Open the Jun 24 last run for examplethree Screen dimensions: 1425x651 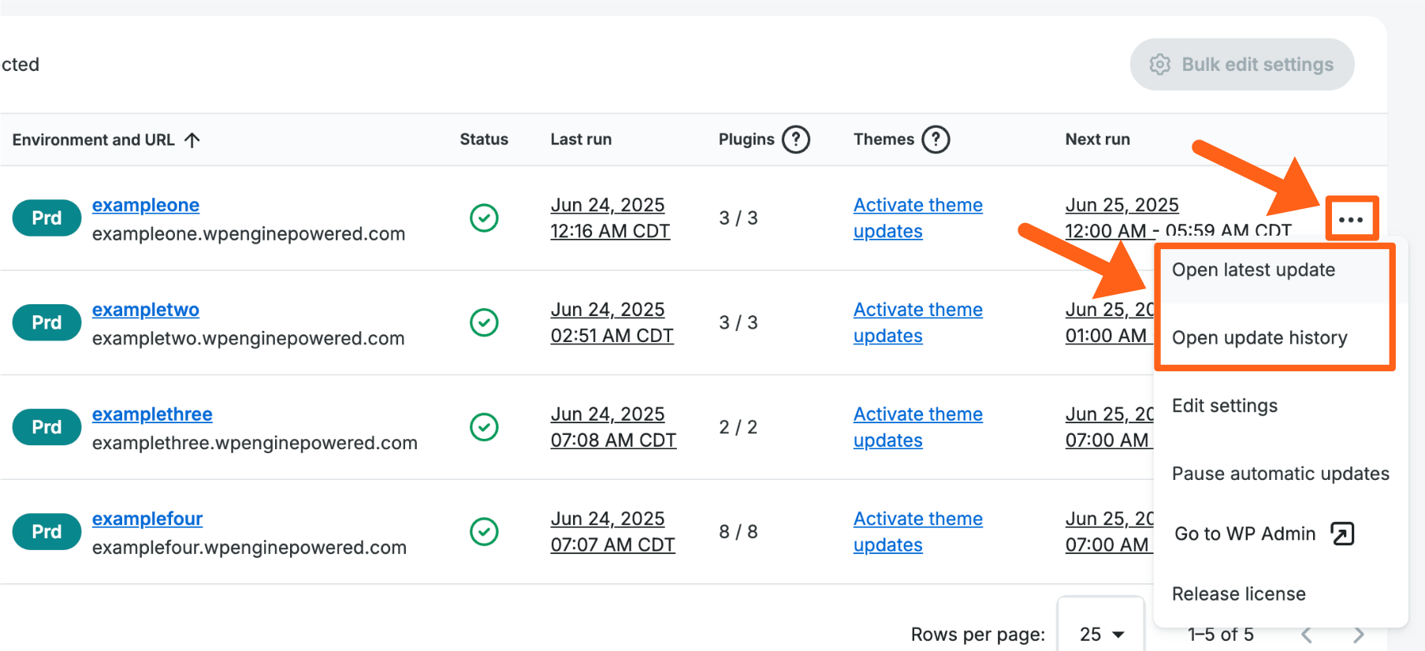(x=612, y=426)
